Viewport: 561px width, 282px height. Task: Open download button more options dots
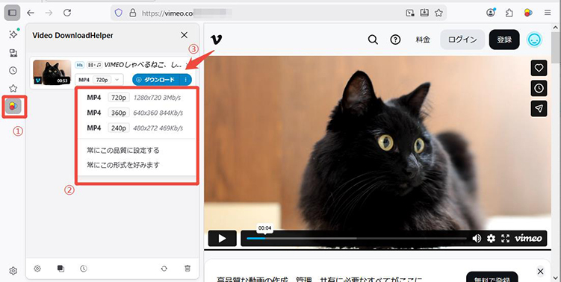tap(186, 80)
